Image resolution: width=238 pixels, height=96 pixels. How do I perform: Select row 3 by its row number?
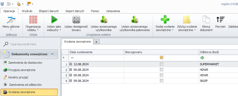coord(65,75)
